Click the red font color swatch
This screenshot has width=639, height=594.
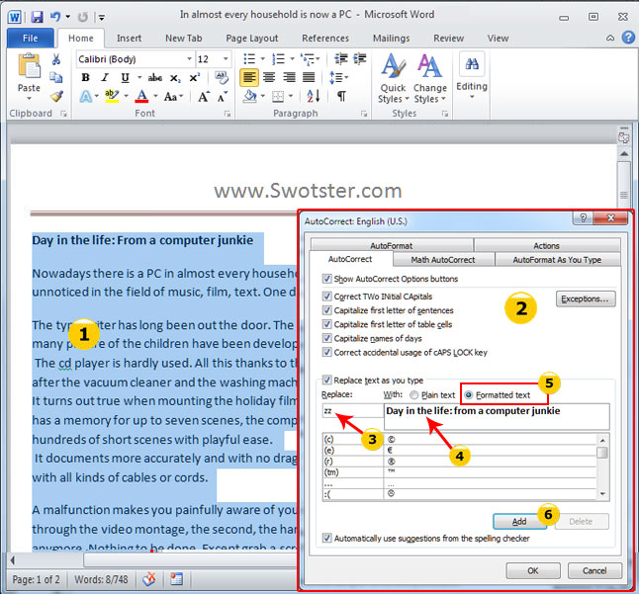pos(141,97)
